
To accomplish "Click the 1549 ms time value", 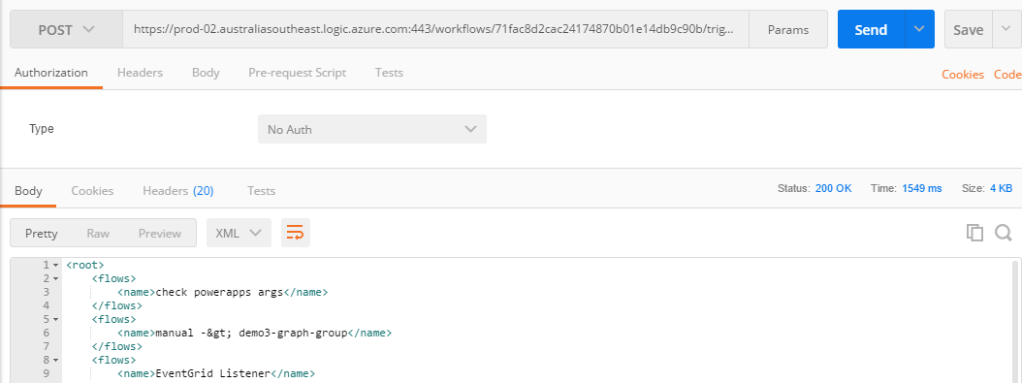I will [921, 188].
